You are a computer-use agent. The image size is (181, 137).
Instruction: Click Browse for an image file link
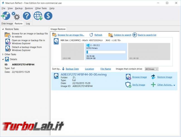[x=71, y=35]
